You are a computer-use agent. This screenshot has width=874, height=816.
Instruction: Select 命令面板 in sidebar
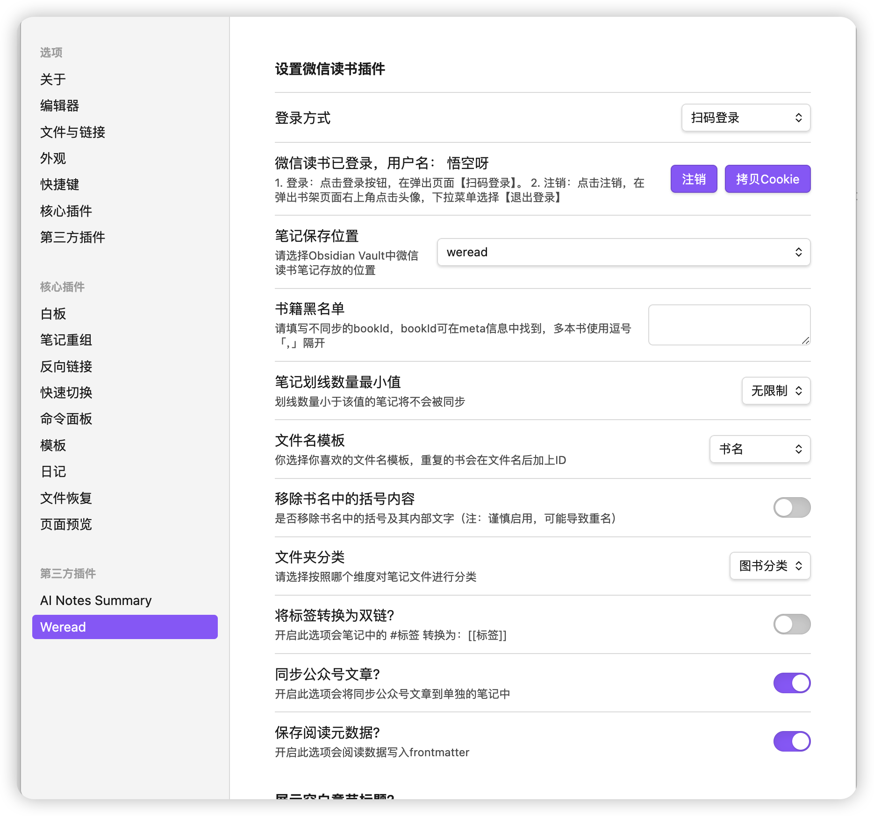66,419
